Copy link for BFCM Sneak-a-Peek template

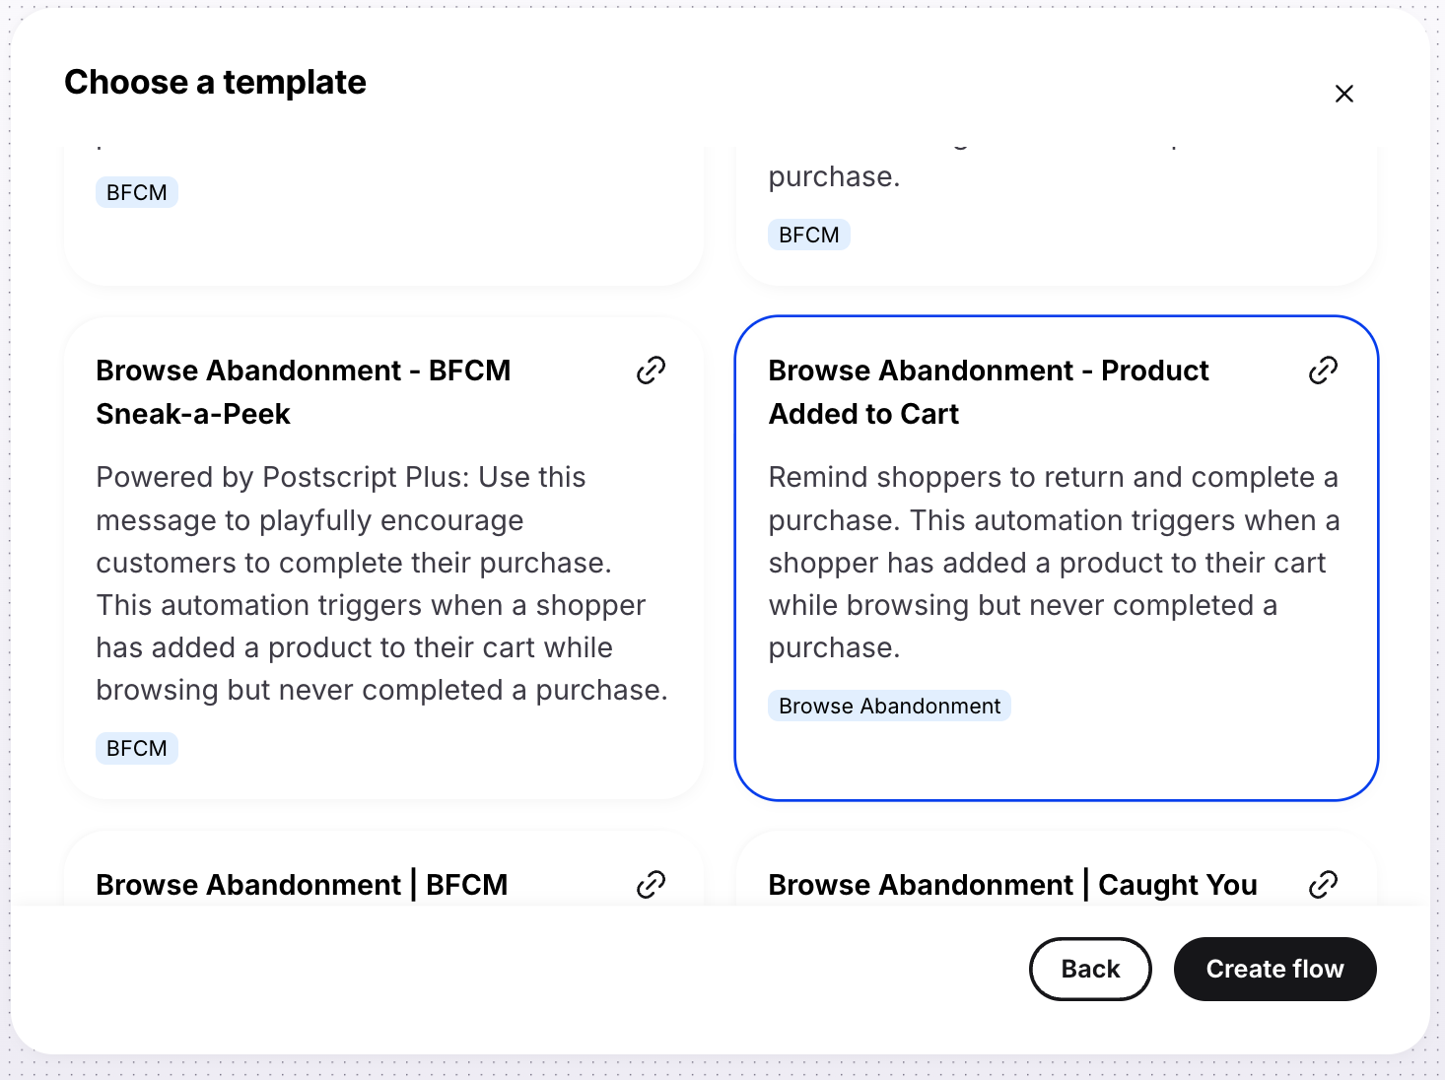[651, 371]
